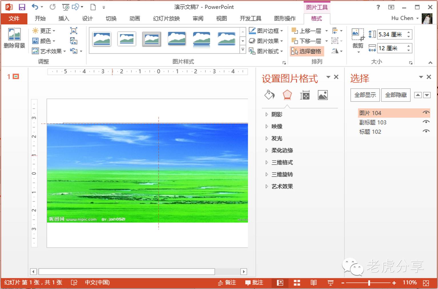
Task: Open the Size & Properties icon in format pane
Action: pos(305,95)
